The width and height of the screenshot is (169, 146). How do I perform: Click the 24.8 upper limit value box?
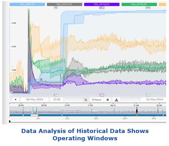coord(148,8)
